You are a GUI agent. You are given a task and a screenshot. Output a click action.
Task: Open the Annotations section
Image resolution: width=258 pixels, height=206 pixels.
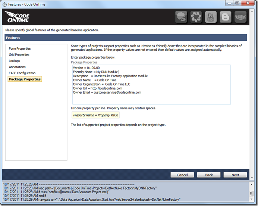tap(17, 67)
